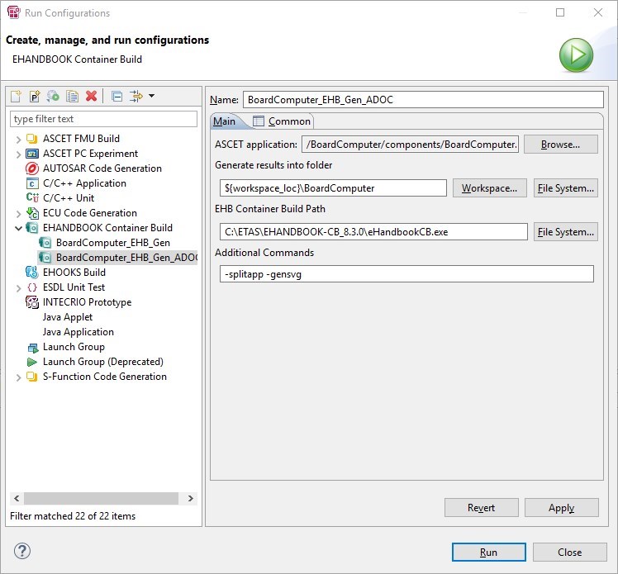The height and width of the screenshot is (574, 618).
Task: Click the horizontal scrollbar left arrow
Action: 17,499
